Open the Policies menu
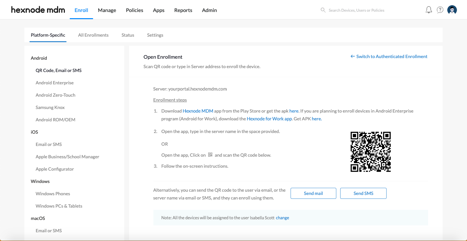The width and height of the screenshot is (467, 241). (135, 10)
